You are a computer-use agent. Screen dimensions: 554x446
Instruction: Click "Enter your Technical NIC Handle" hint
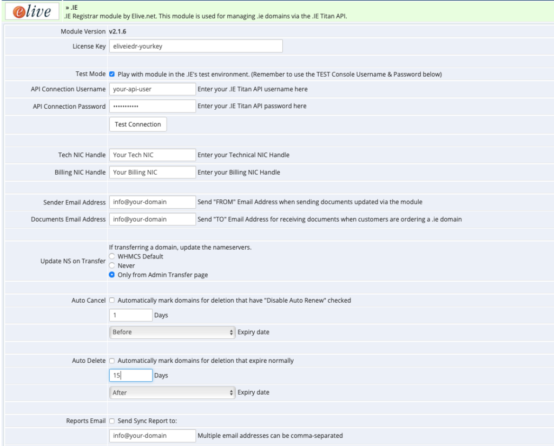click(x=243, y=155)
